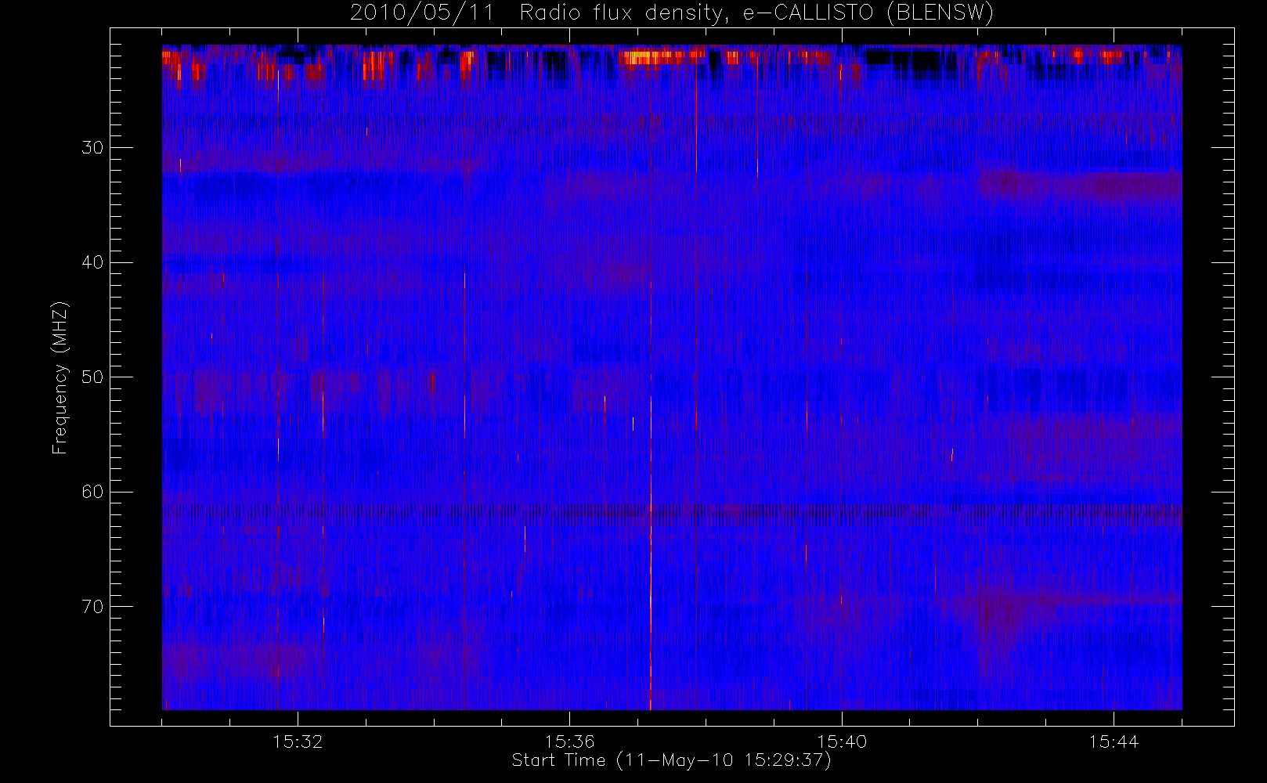Click the 30 MHz frequency tick label
1267x783 pixels.
click(x=92, y=147)
